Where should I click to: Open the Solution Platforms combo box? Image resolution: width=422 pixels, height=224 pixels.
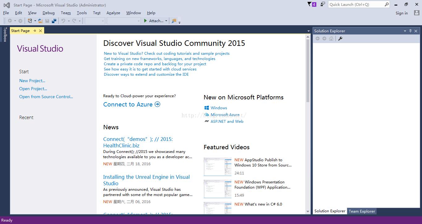[x=124, y=21]
